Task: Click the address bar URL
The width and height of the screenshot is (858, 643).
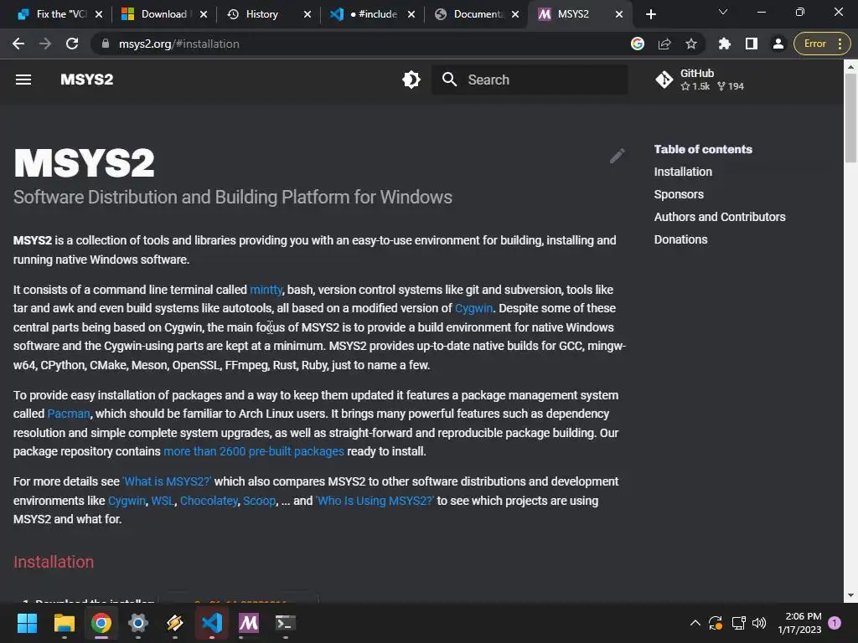Action: [179, 44]
